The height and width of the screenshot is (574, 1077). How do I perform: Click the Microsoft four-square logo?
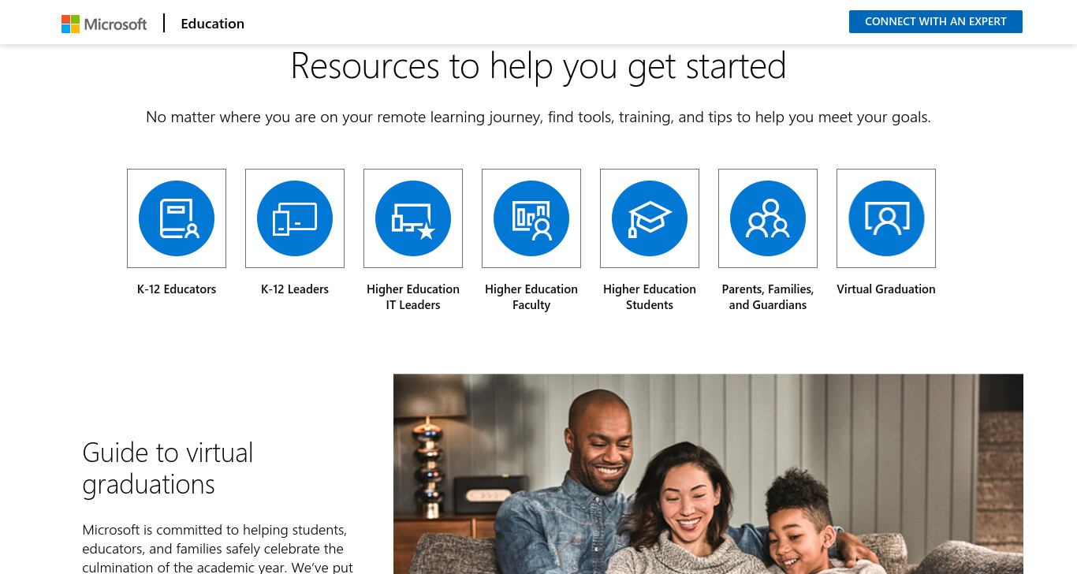coord(71,24)
